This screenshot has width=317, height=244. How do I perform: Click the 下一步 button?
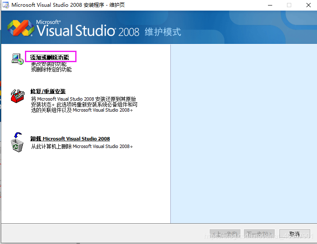259,234
